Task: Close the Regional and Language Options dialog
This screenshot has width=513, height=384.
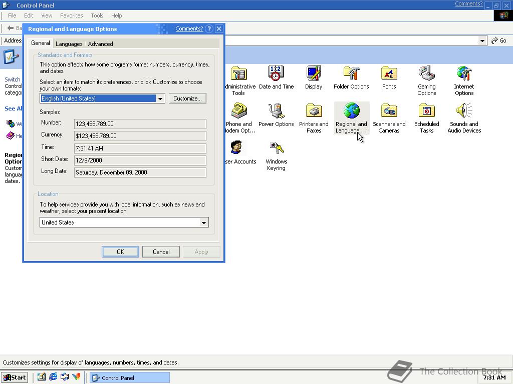Action: click(219, 28)
